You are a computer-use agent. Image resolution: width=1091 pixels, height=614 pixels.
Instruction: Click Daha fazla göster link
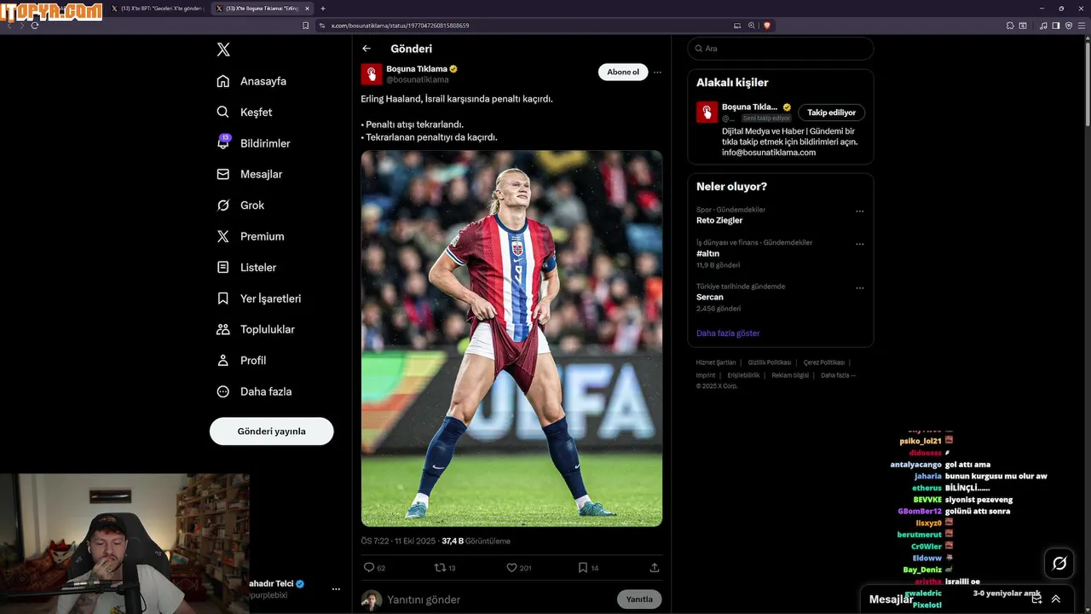[x=728, y=333]
